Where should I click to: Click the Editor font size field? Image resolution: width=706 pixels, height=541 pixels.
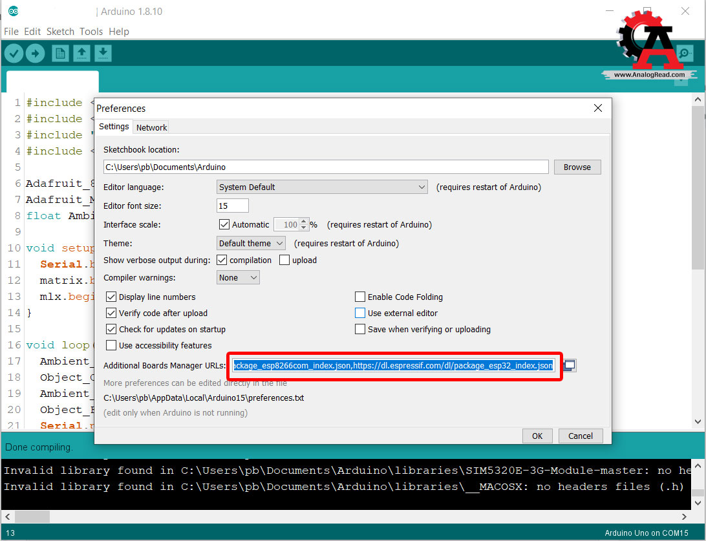(232, 206)
